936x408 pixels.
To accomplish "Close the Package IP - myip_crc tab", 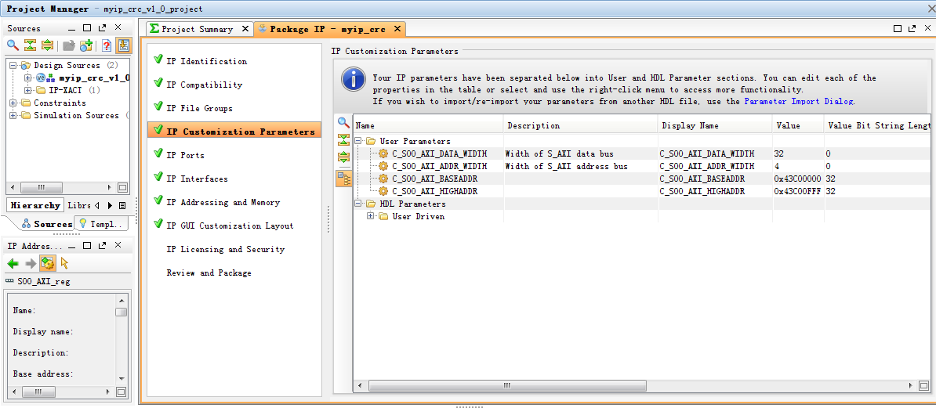I will pyautogui.click(x=397, y=29).
